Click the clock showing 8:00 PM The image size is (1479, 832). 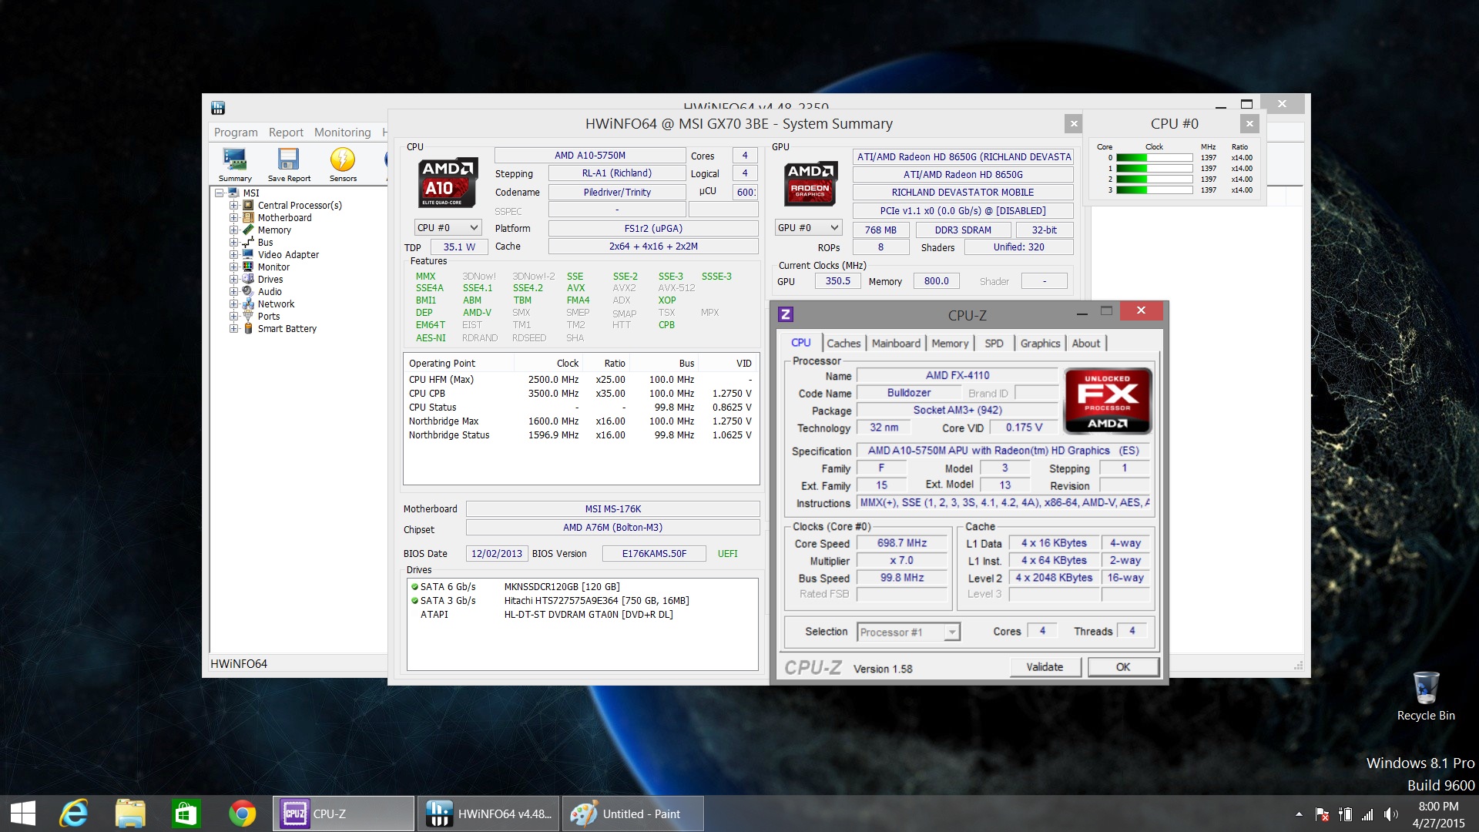(1438, 807)
